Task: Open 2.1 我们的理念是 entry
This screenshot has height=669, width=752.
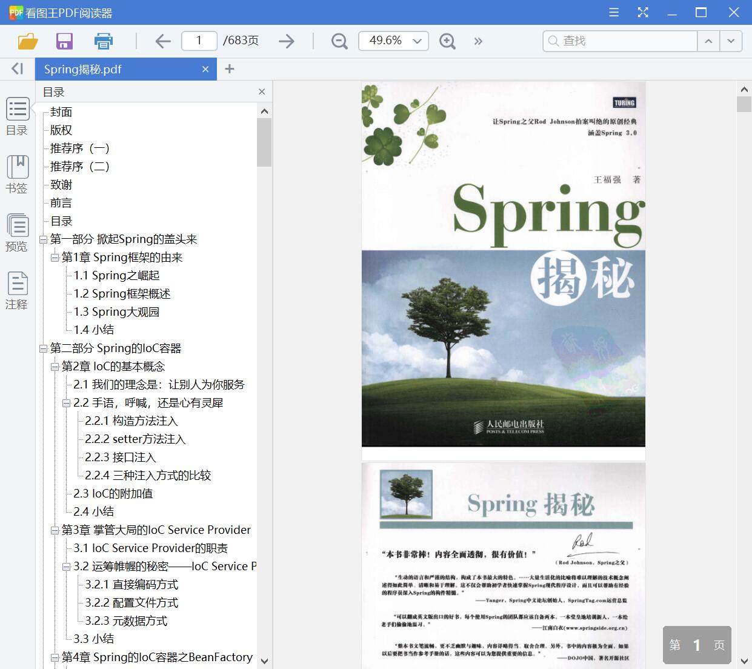Action: (x=159, y=385)
